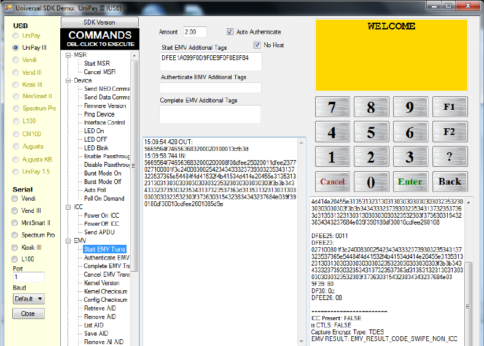
Task: Tap keypad digit 8
Action: pos(372,107)
